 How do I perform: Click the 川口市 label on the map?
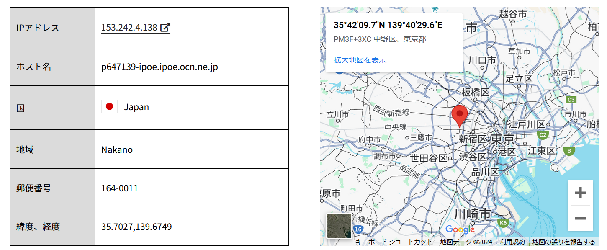click(482, 61)
